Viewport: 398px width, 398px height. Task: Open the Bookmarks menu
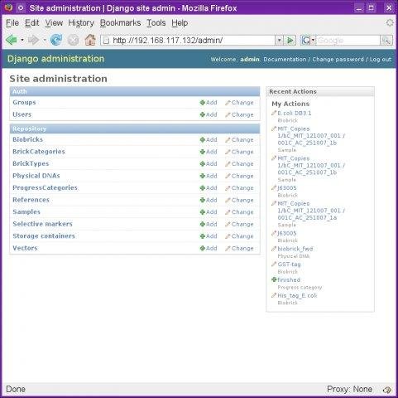pyautogui.click(x=120, y=23)
